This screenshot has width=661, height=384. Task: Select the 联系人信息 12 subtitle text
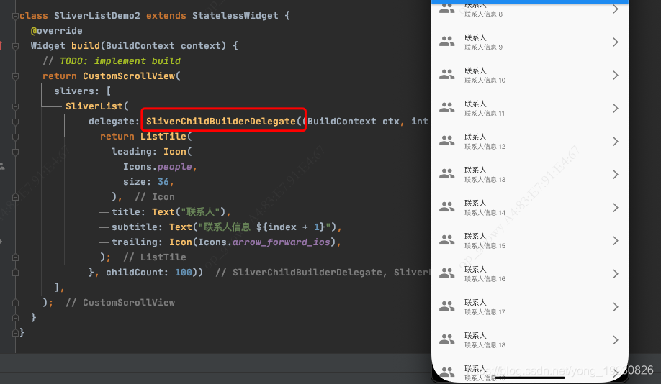point(485,147)
